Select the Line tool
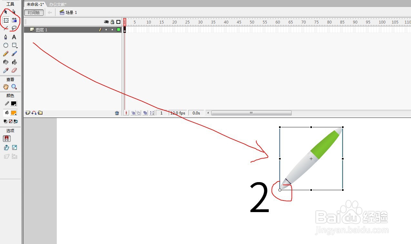 (6, 28)
